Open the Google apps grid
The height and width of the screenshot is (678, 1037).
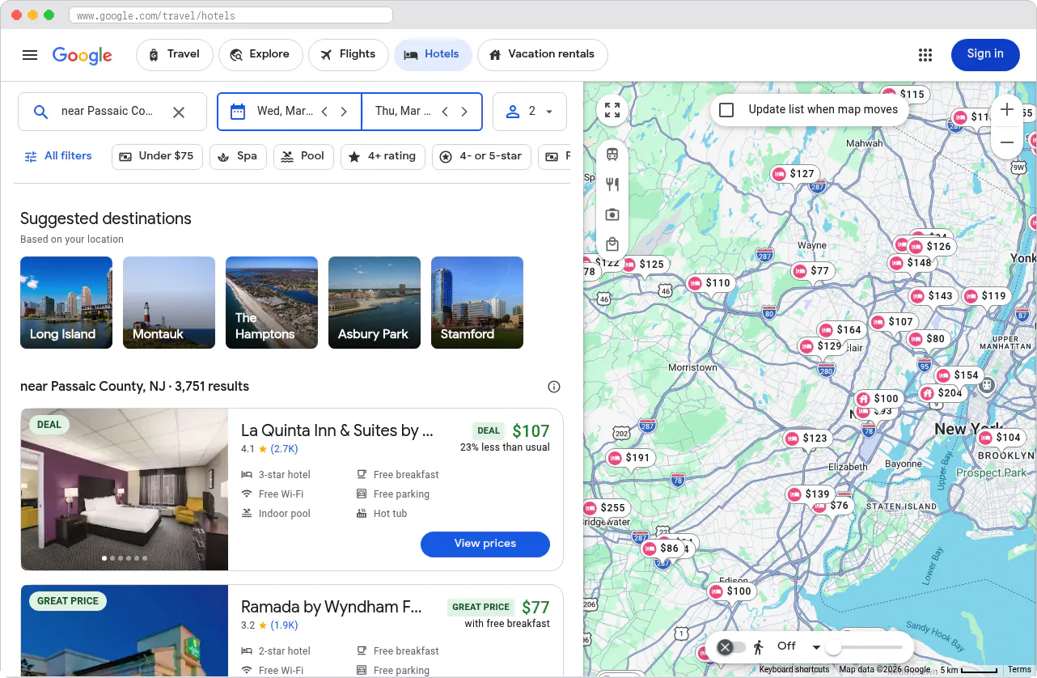(925, 54)
